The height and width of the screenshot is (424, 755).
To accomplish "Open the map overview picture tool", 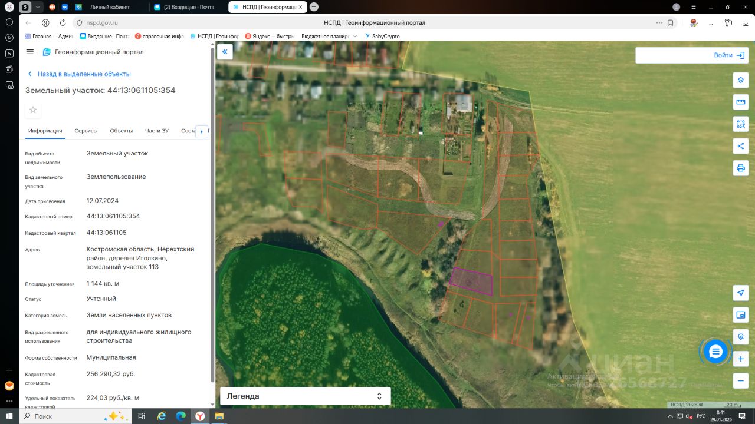I will [741, 315].
